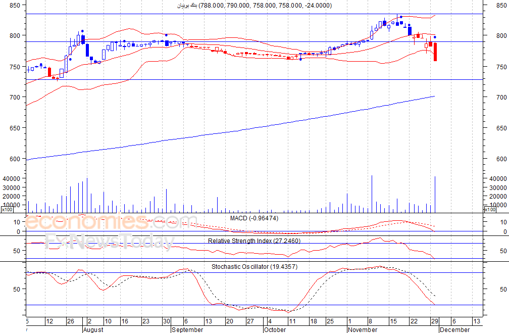Select the 10000 volume label on right axis

[x=498, y=205]
